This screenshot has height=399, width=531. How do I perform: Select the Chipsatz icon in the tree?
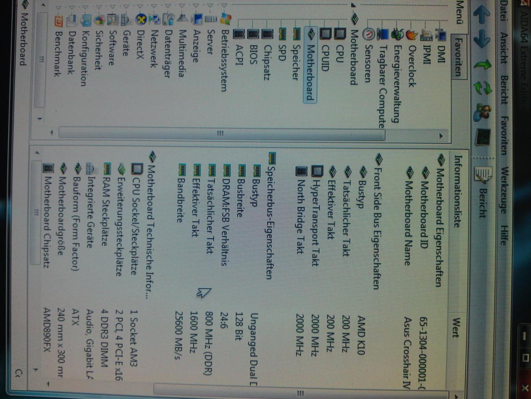click(268, 33)
